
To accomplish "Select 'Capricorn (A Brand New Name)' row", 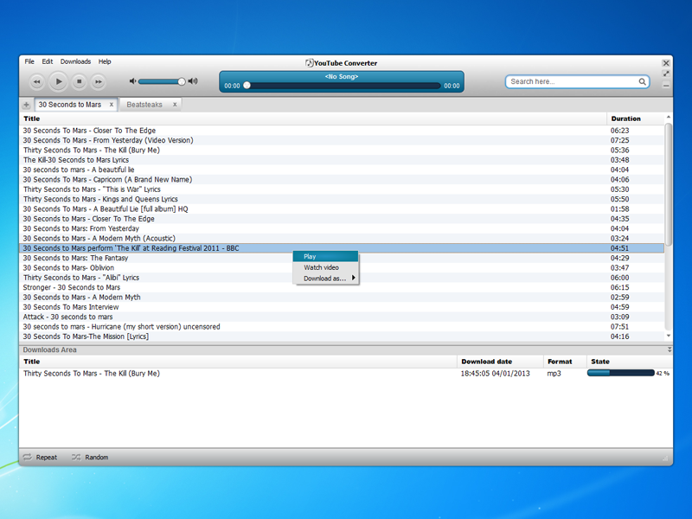I will tap(342, 180).
